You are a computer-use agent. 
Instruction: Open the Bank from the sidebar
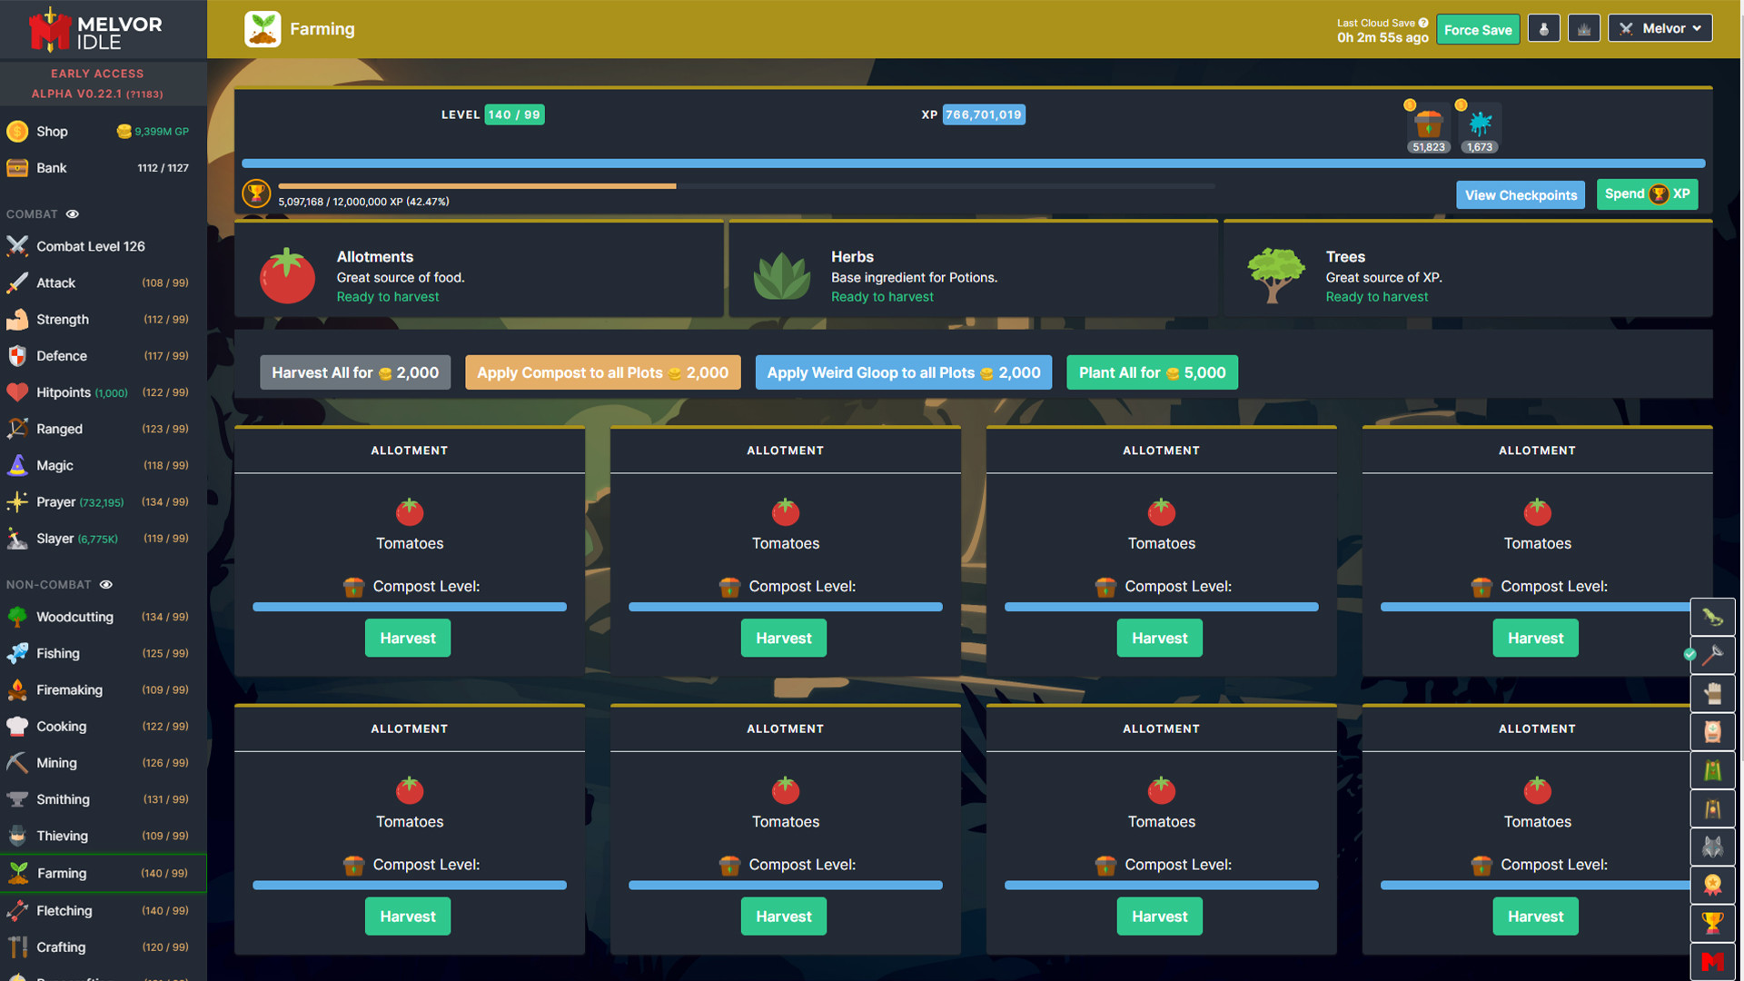click(53, 167)
